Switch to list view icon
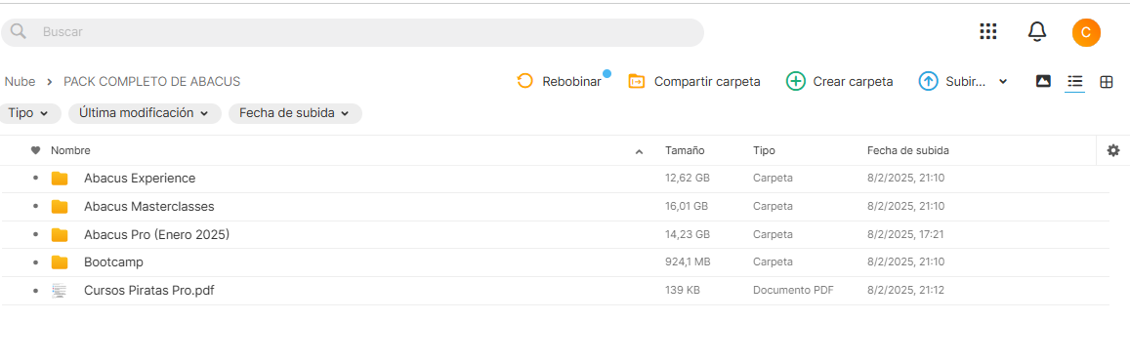This screenshot has height=362, width=1130. click(x=1075, y=81)
